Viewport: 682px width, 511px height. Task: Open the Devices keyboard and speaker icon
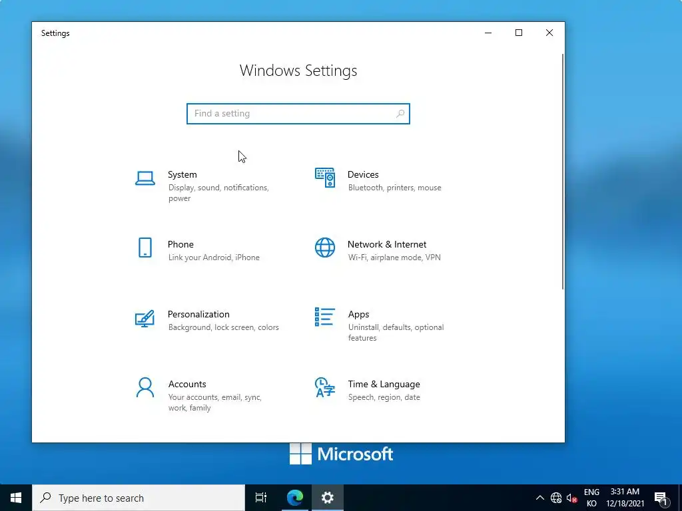(x=325, y=178)
